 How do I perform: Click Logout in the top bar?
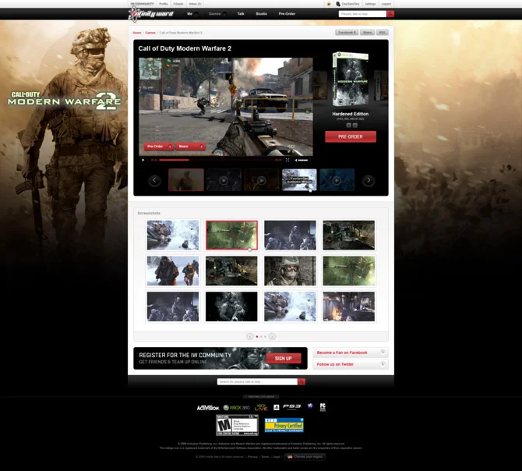(x=386, y=4)
